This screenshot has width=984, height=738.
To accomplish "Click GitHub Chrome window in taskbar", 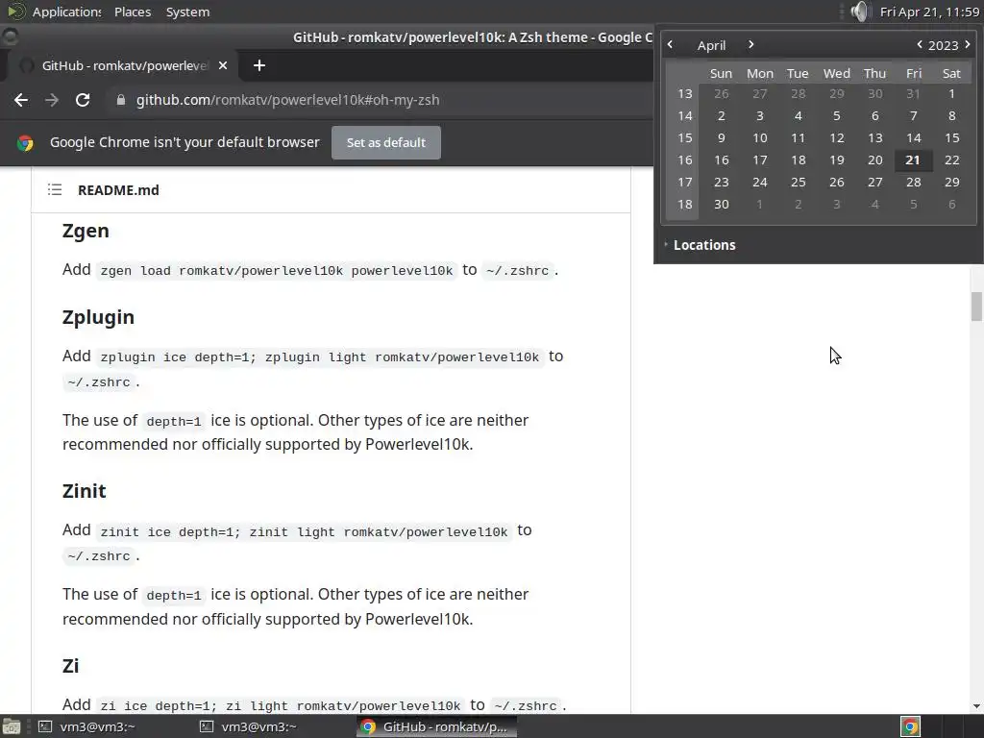I will point(437,726).
